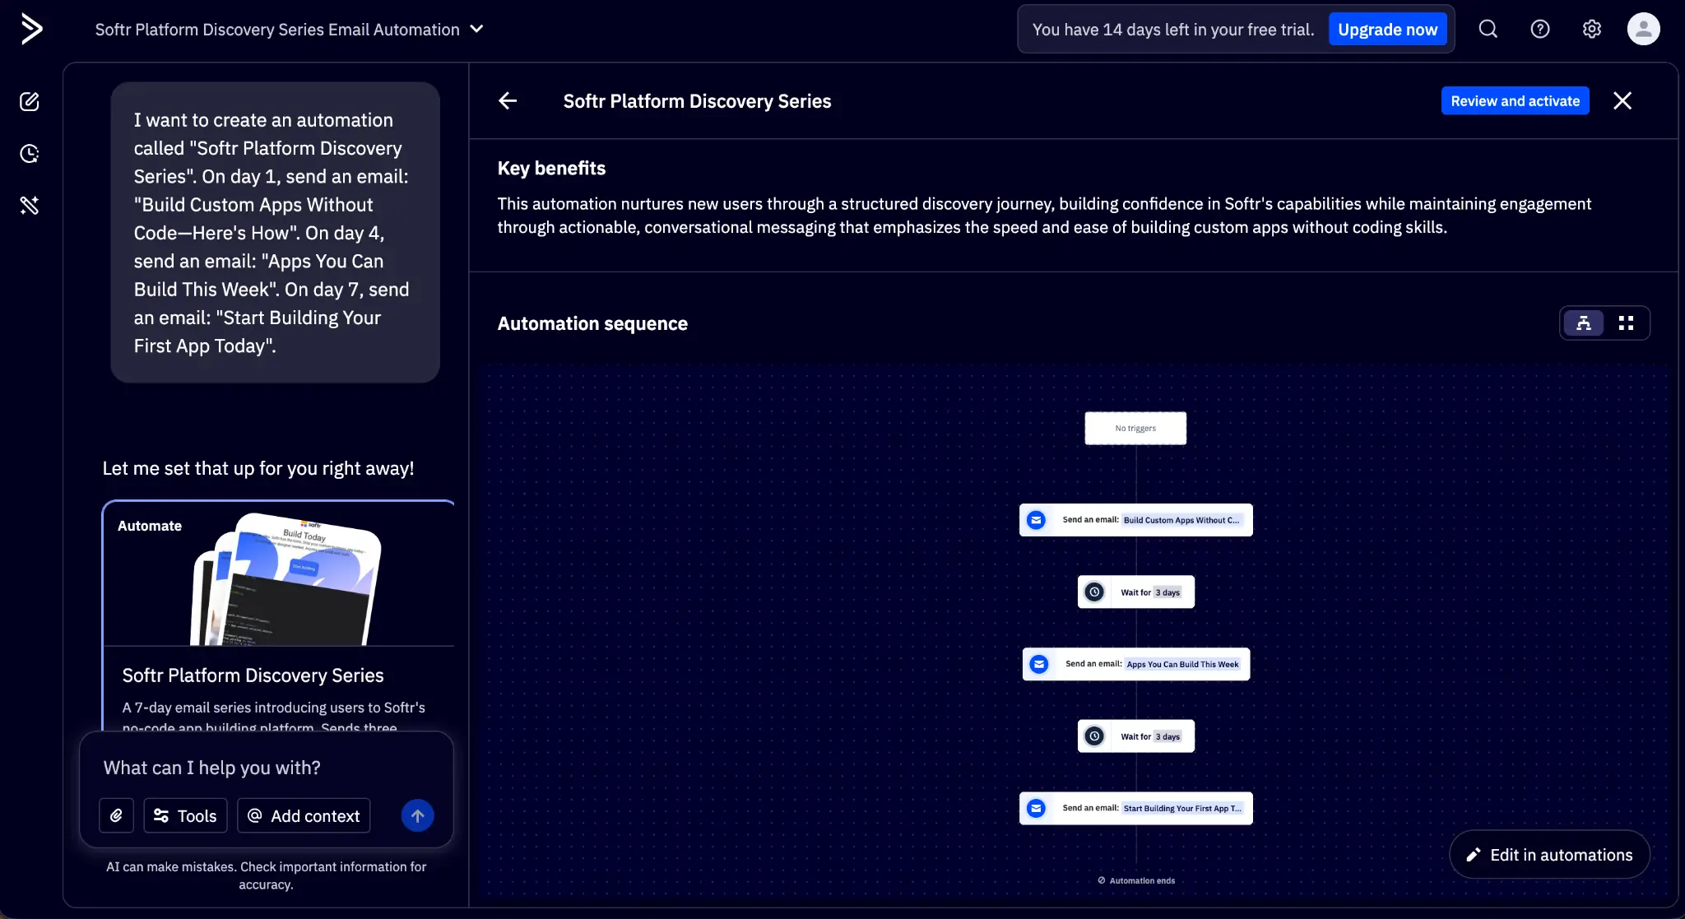Viewport: 1685px width, 919px height.
Task: Click the 'Key benefits' heading
Action: pyautogui.click(x=551, y=168)
